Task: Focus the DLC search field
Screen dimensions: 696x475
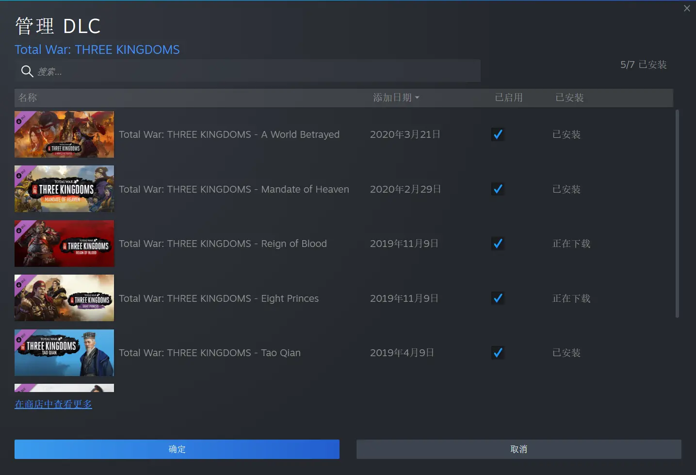Action: point(247,71)
